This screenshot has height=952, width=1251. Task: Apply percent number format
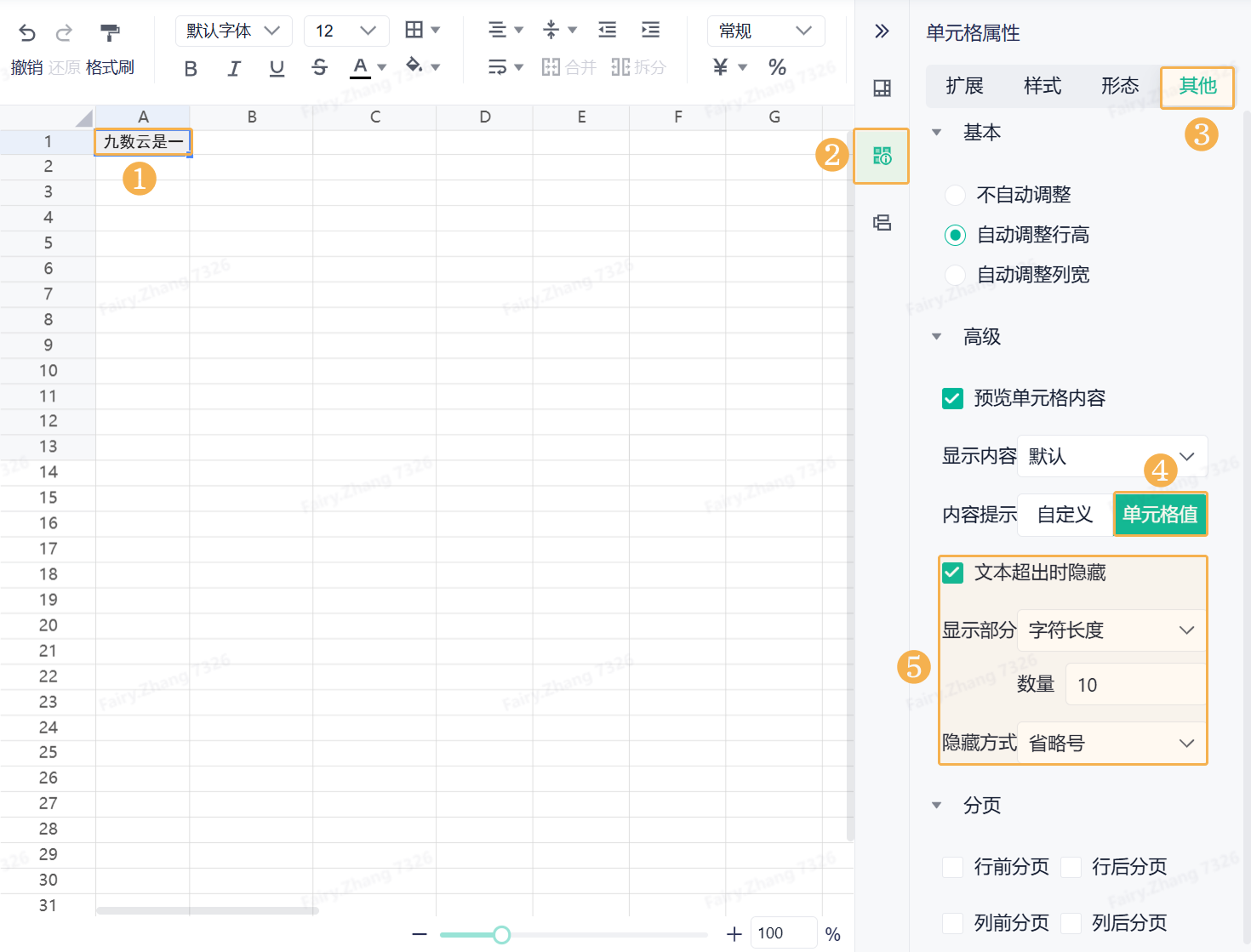[x=777, y=66]
